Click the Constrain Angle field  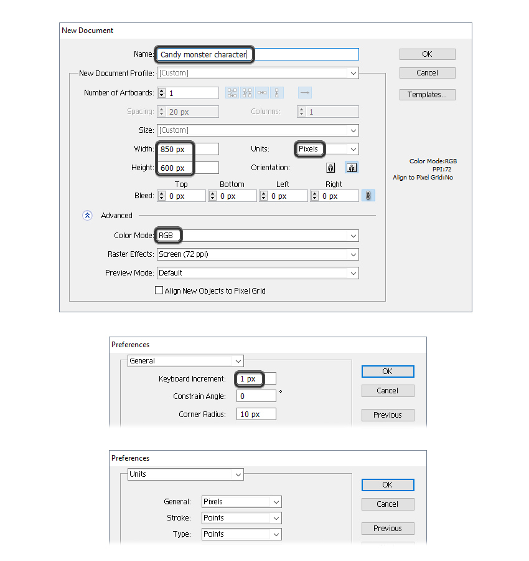coord(256,396)
